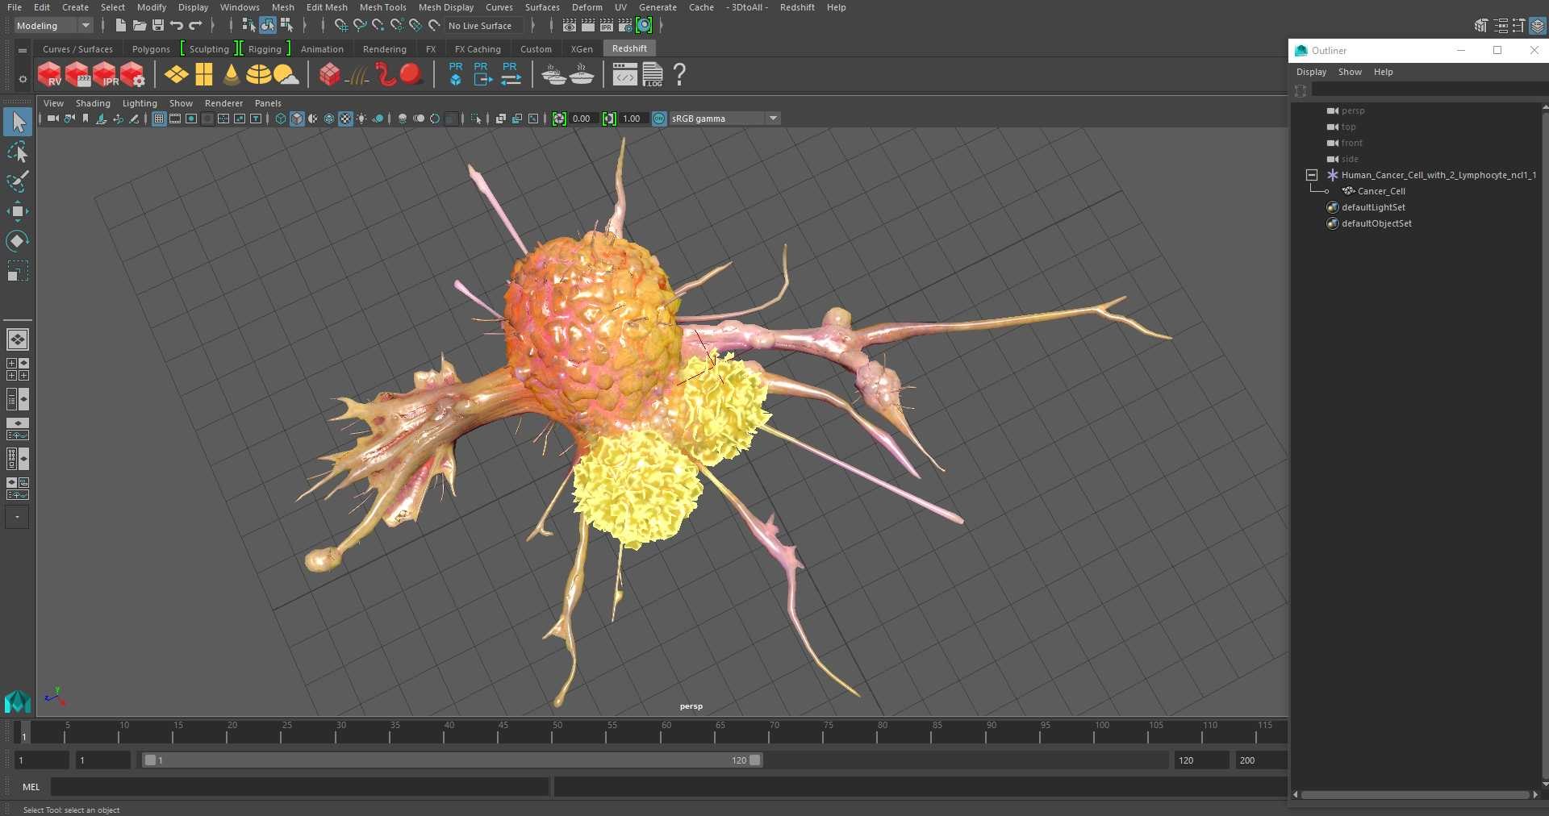Screen dimensions: 1549x816
Task: Click the Undo arrow icon
Action: tap(176, 26)
